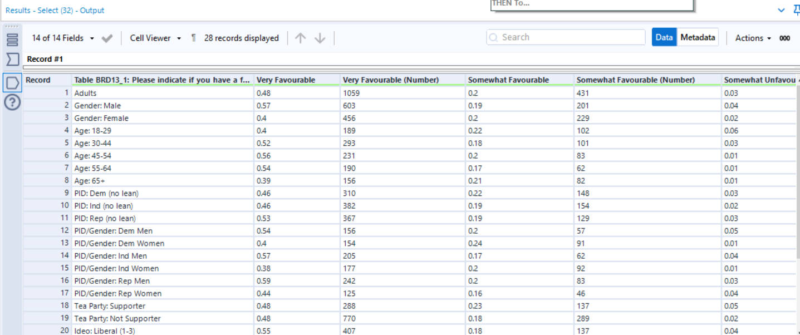Click the down arrow next record icon

click(x=320, y=38)
